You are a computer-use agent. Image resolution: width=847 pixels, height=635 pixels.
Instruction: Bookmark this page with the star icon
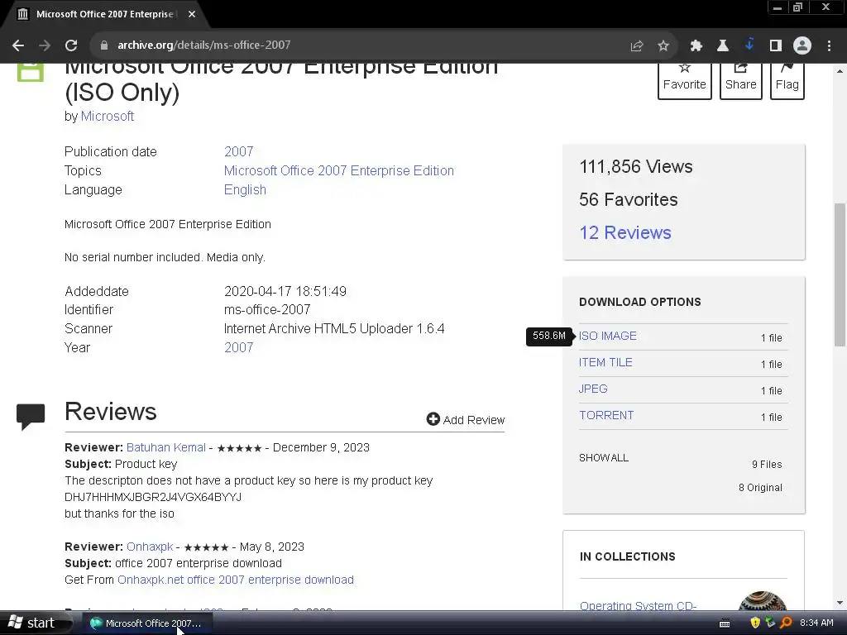(x=663, y=46)
